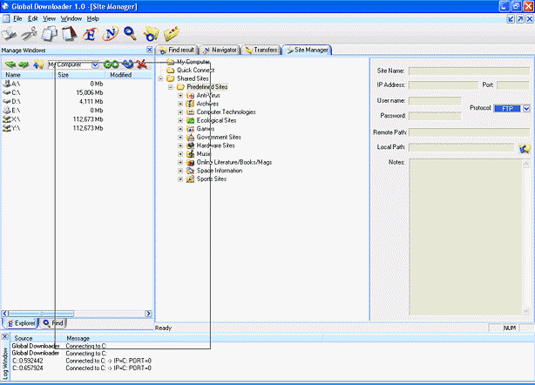Click the browse folder icon beside Local Path

click(525, 148)
